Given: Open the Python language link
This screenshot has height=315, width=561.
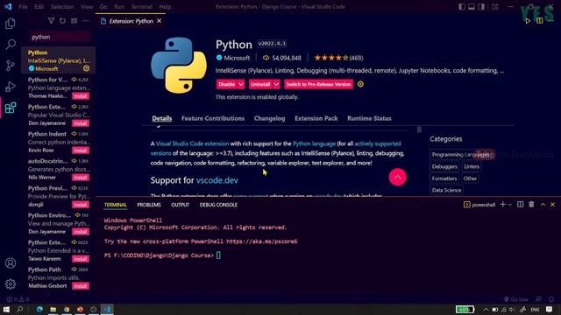Looking at the screenshot, I should [314, 143].
